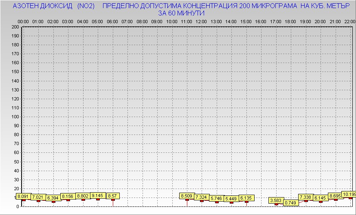Select the 11:00 time axis label

coord(187,21)
